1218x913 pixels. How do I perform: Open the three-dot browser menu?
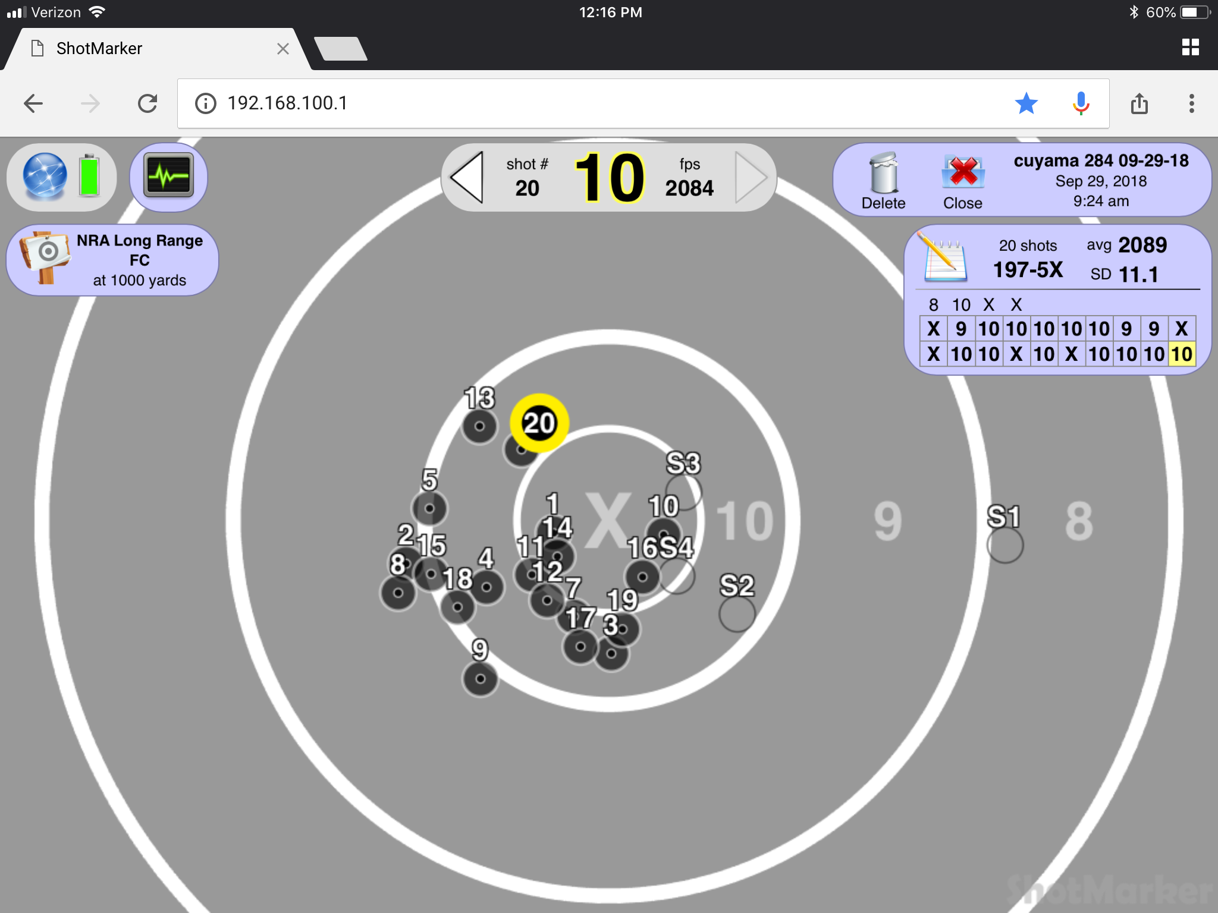pos(1191,103)
